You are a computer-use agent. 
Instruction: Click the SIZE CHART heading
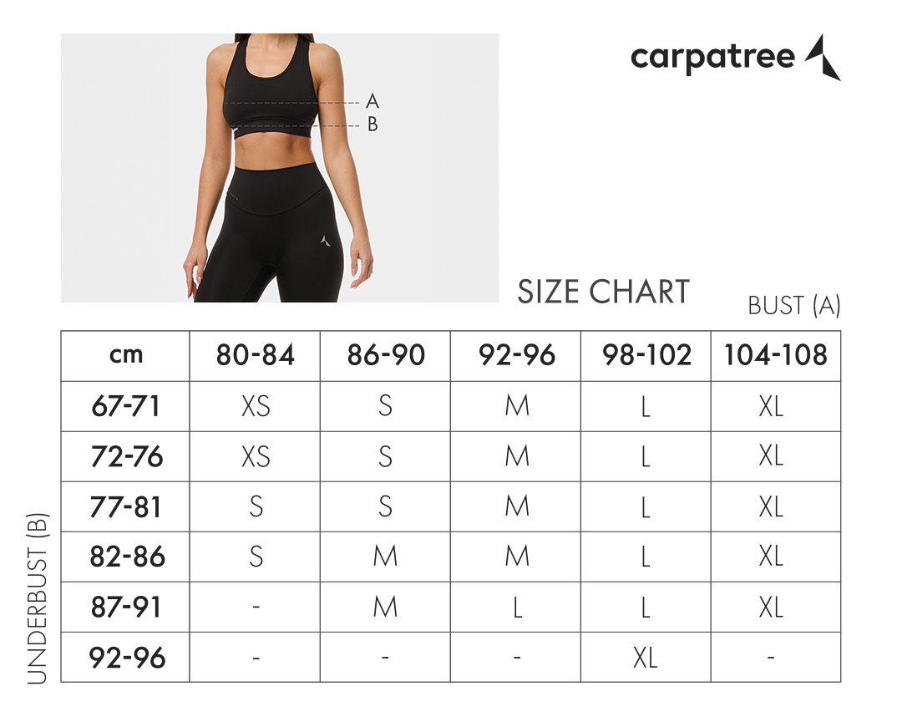pos(603,292)
